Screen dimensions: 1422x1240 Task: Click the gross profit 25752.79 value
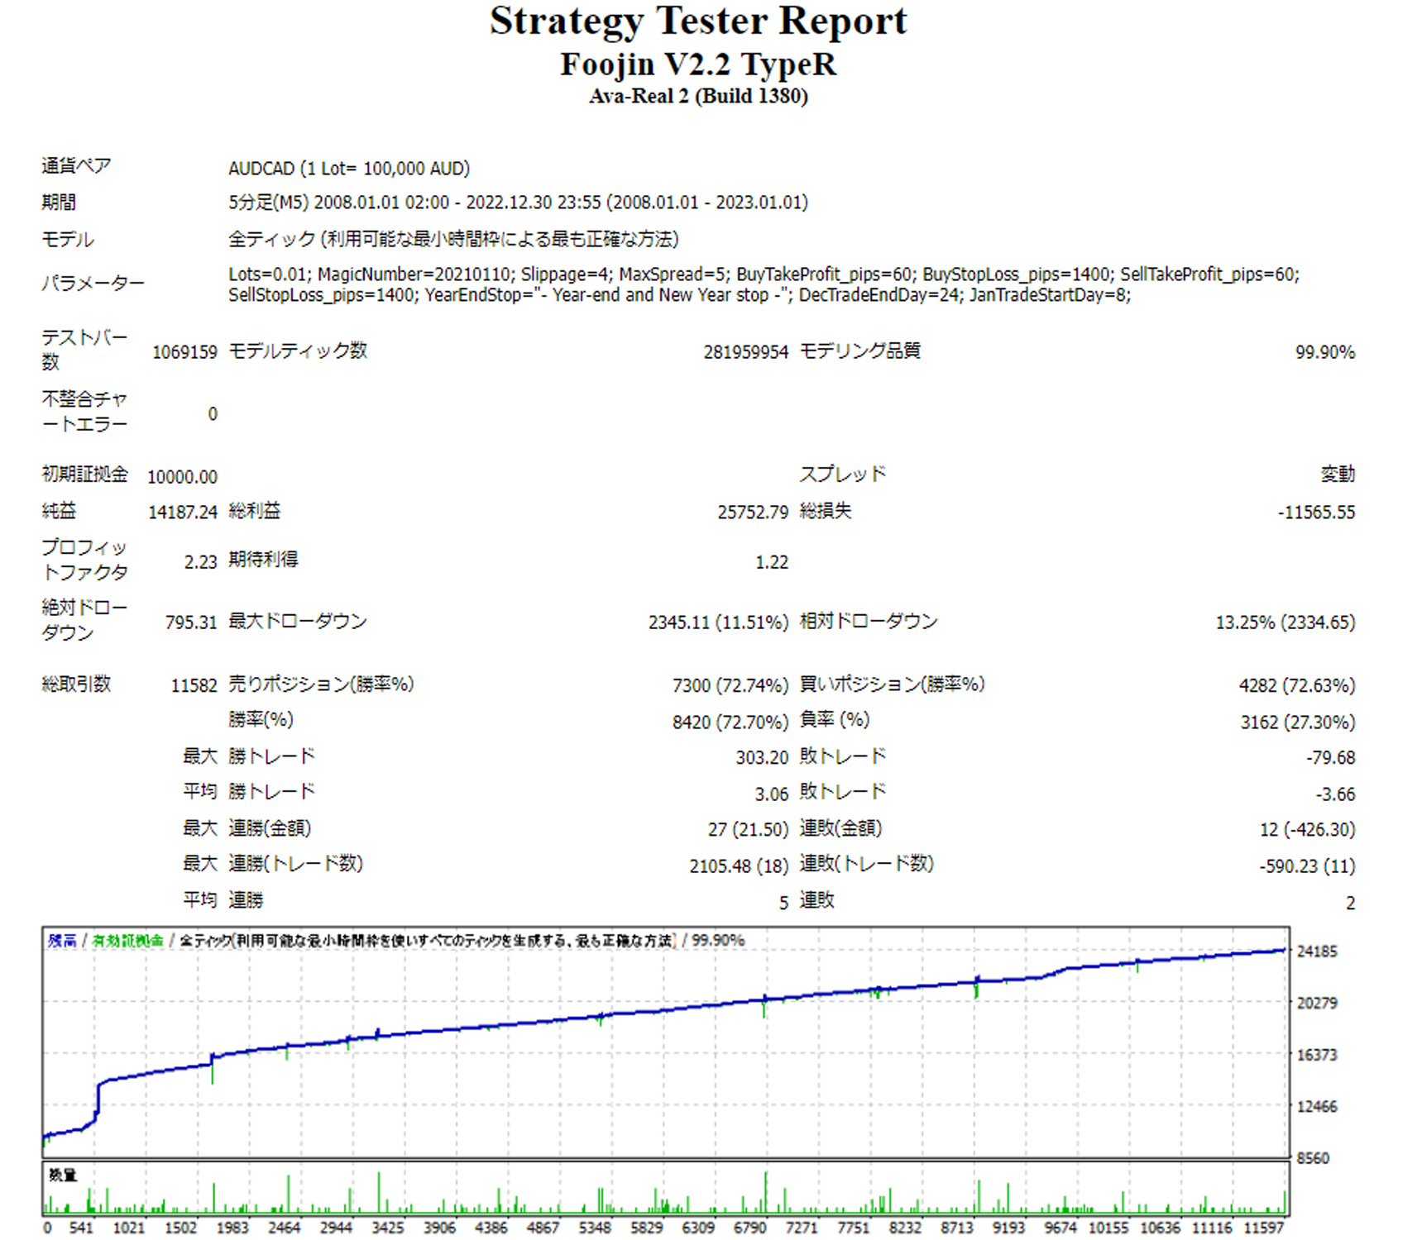[x=753, y=513]
